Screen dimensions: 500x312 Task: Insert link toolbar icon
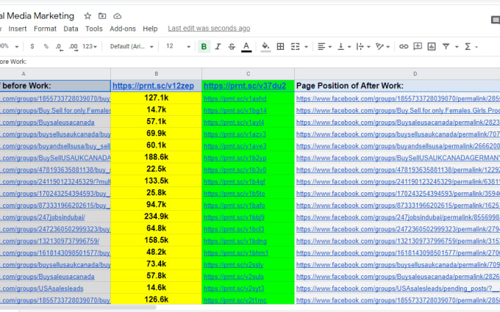[404, 47]
